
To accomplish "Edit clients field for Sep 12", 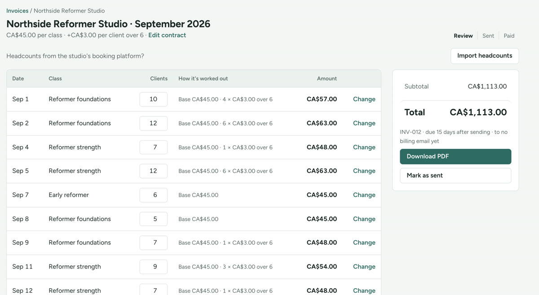I will click(x=153, y=290).
